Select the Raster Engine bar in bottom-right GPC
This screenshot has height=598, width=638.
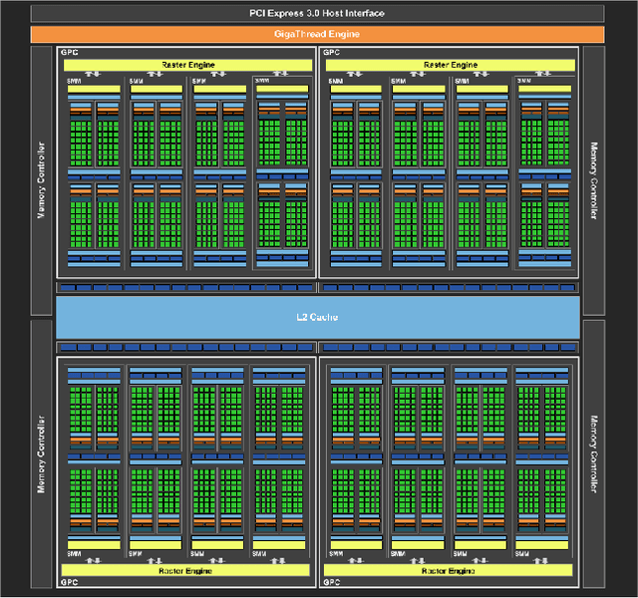point(450,570)
